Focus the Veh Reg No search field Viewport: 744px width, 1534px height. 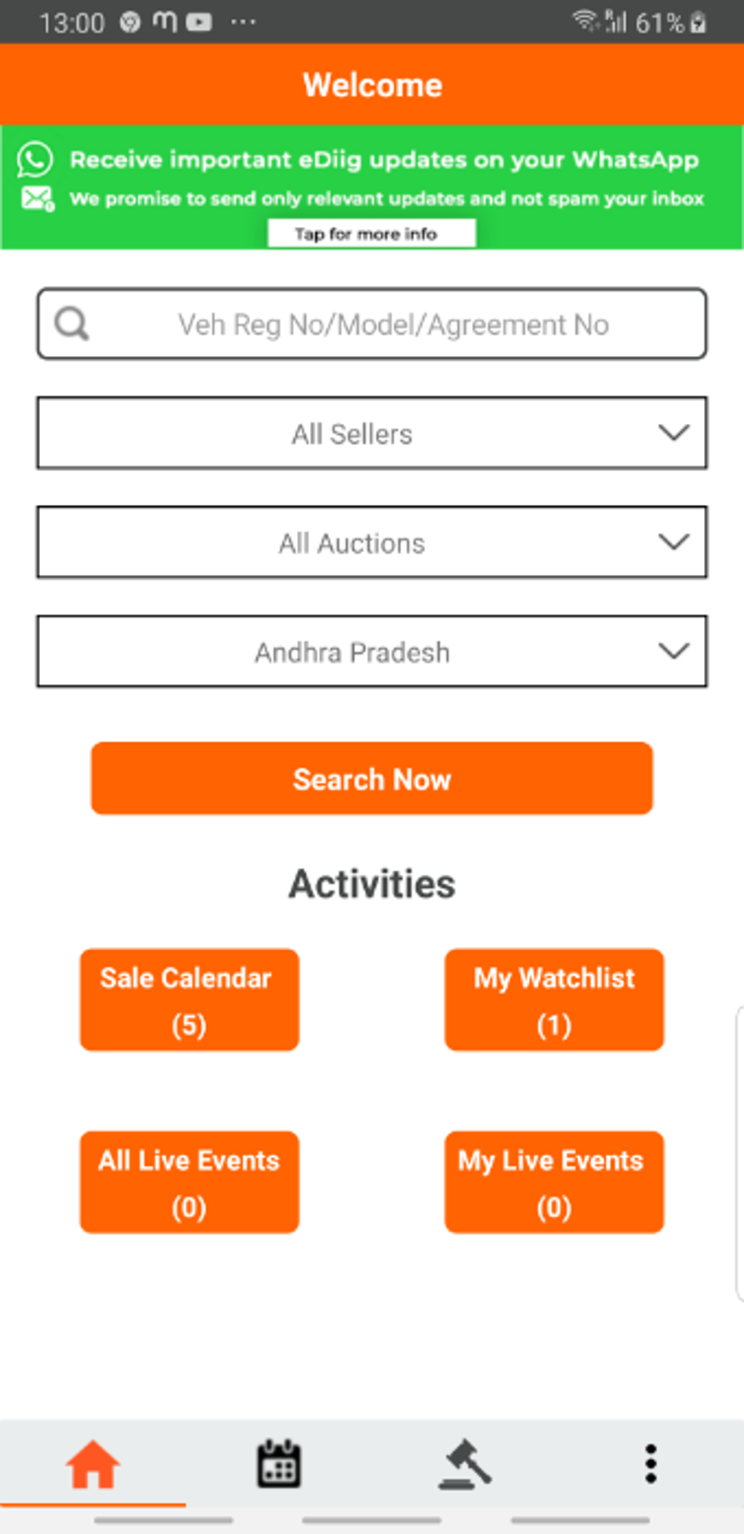point(394,324)
